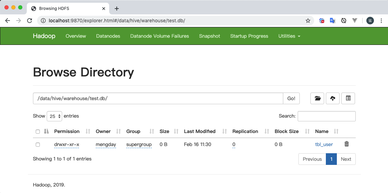The image size is (388, 193).
Task: Bookmark this page with the star icon
Action: 308,21
